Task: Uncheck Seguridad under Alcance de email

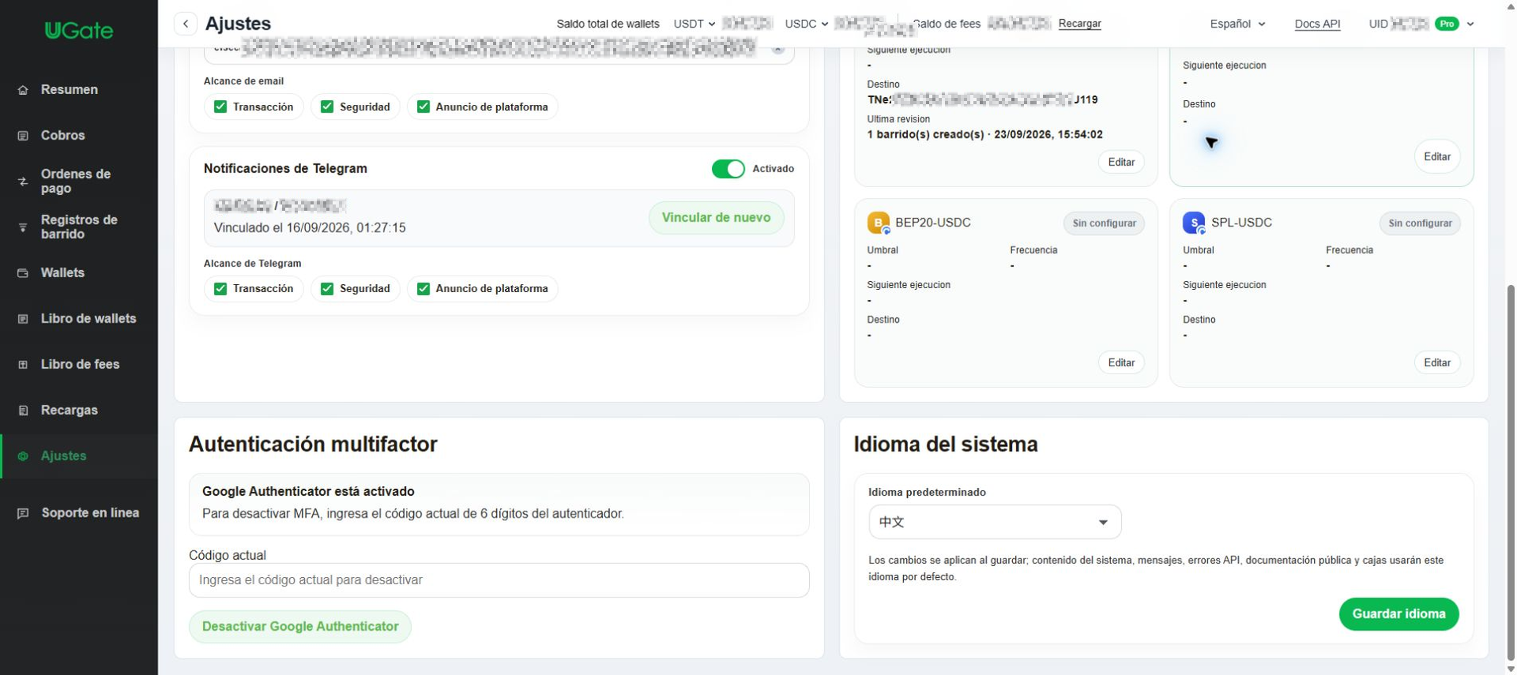Action: 327,107
